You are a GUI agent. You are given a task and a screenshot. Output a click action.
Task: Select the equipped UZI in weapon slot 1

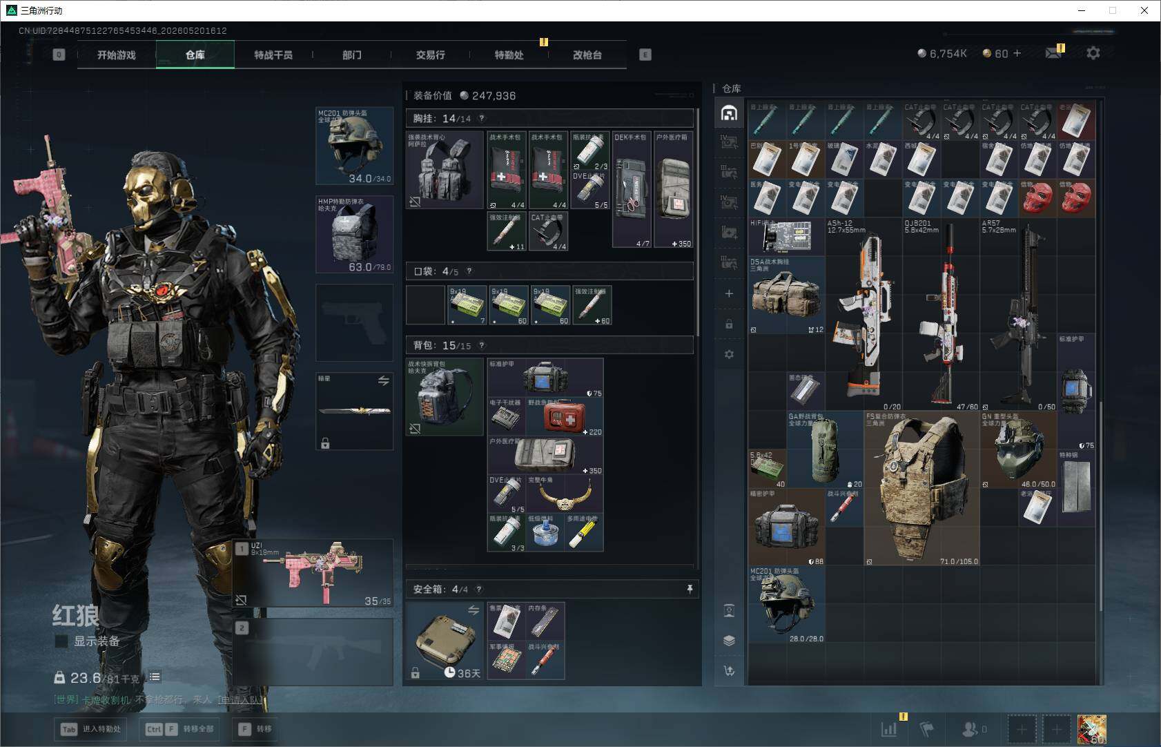tap(314, 573)
